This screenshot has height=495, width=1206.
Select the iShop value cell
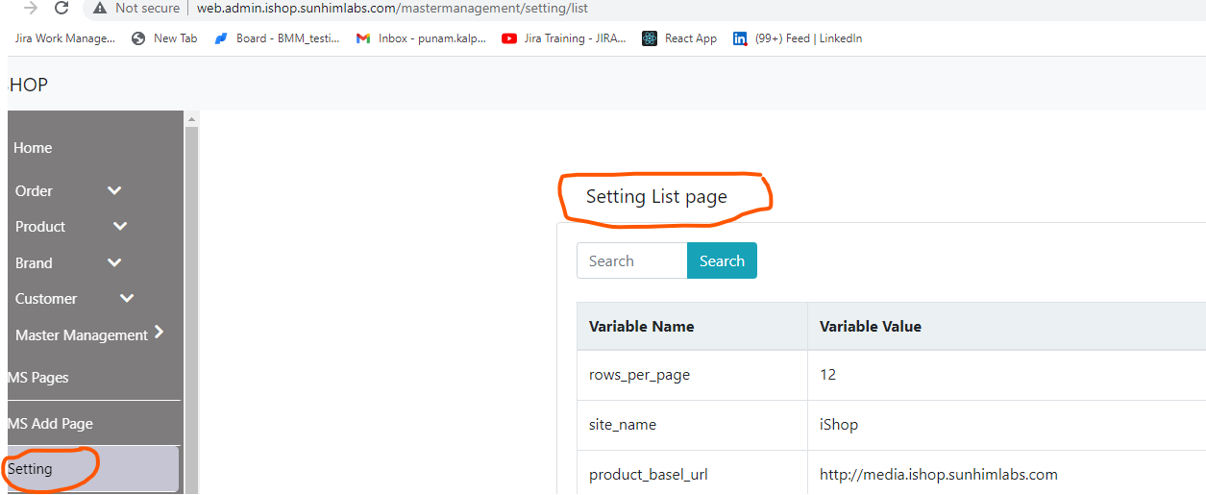pos(1007,425)
